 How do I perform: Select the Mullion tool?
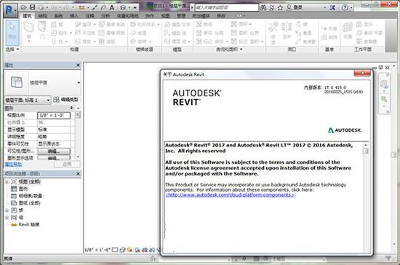click(107, 41)
